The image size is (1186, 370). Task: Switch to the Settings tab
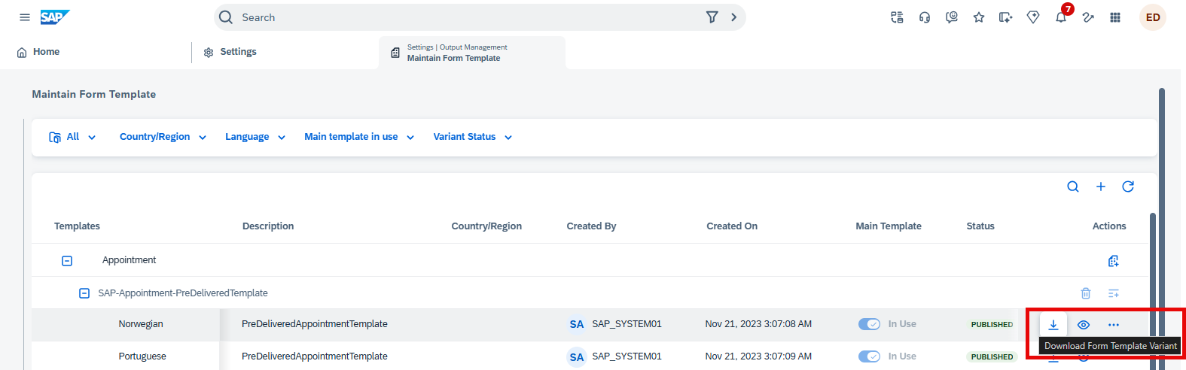[230, 52]
